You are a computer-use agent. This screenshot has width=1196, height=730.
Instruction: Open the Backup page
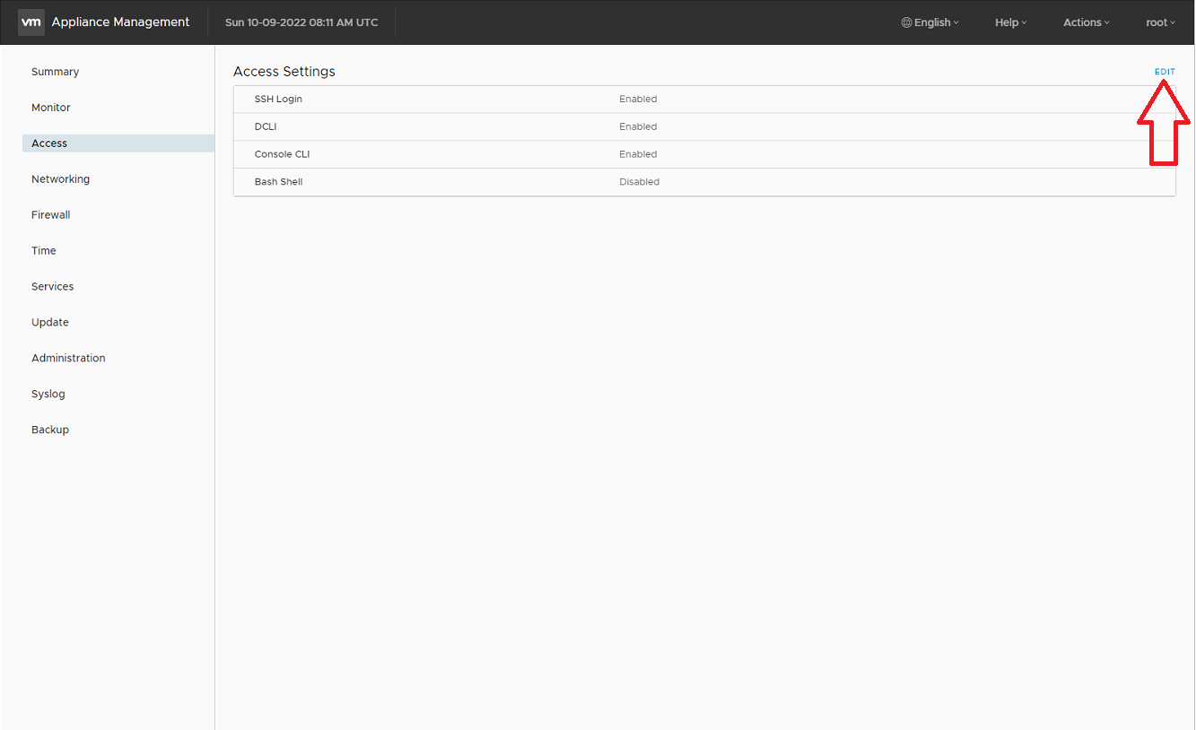pyautogui.click(x=50, y=430)
